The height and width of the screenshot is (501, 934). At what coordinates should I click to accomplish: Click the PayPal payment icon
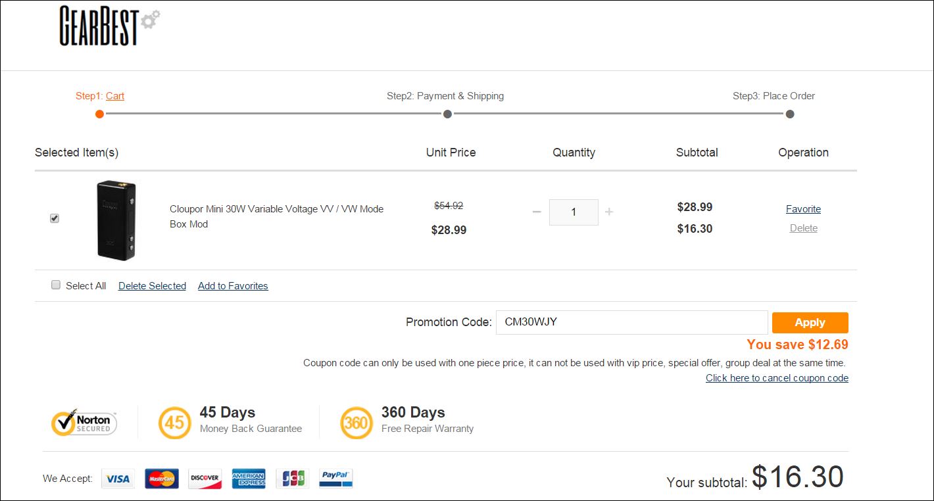tap(336, 479)
